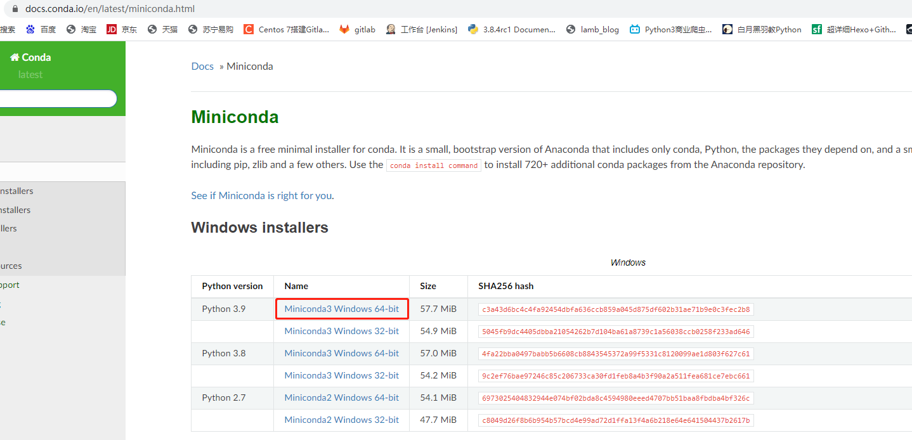Click the 54.2 MiB size cell
Image resolution: width=912 pixels, height=440 pixels.
click(438, 375)
